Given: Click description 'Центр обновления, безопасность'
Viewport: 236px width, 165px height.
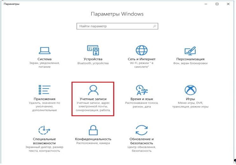Looking at the screenshot, I should coord(141,149).
